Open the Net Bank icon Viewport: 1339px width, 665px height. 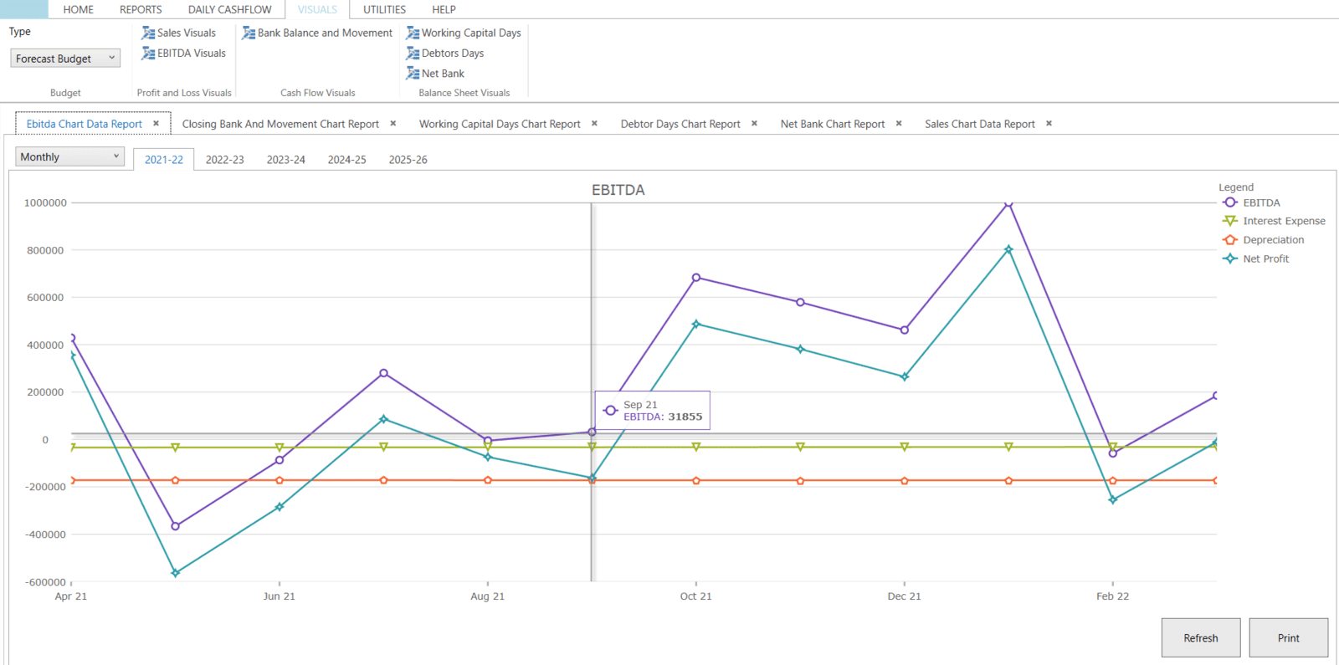point(413,74)
